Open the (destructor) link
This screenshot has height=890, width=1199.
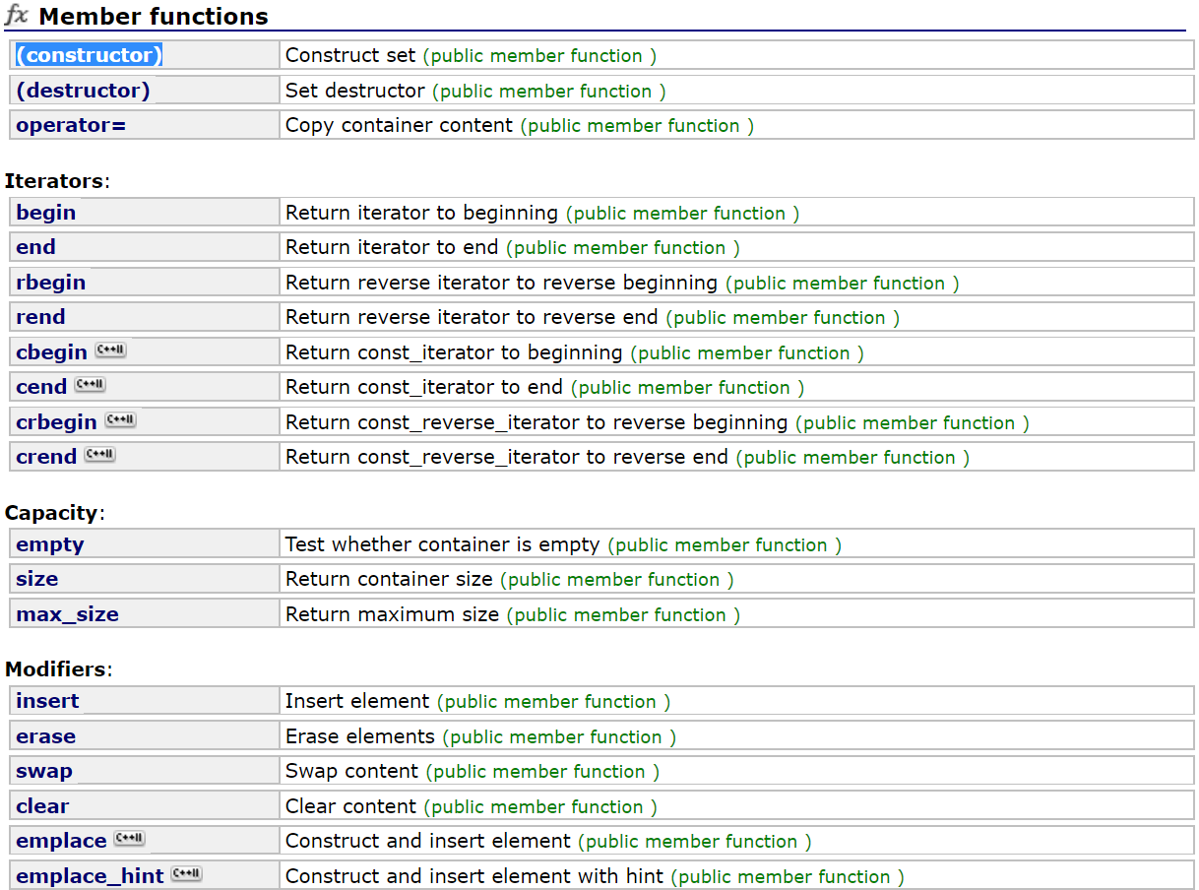point(84,91)
